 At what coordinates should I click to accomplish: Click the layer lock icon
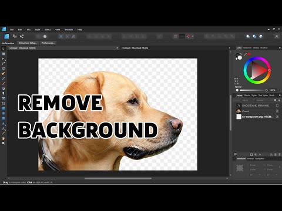click(279, 100)
